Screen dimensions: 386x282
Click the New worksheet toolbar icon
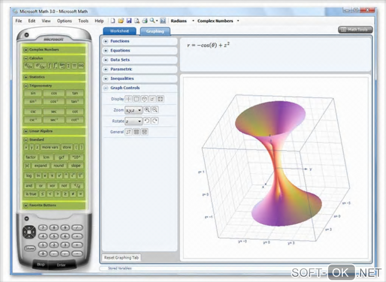pos(113,21)
